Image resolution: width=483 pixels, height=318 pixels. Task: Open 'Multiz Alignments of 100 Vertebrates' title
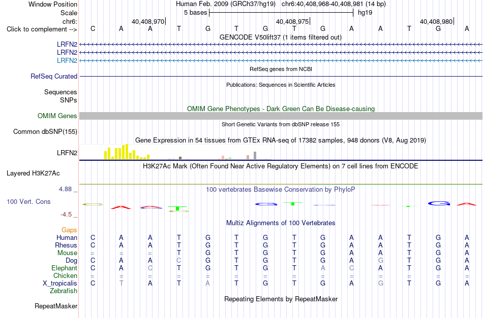[x=281, y=223]
